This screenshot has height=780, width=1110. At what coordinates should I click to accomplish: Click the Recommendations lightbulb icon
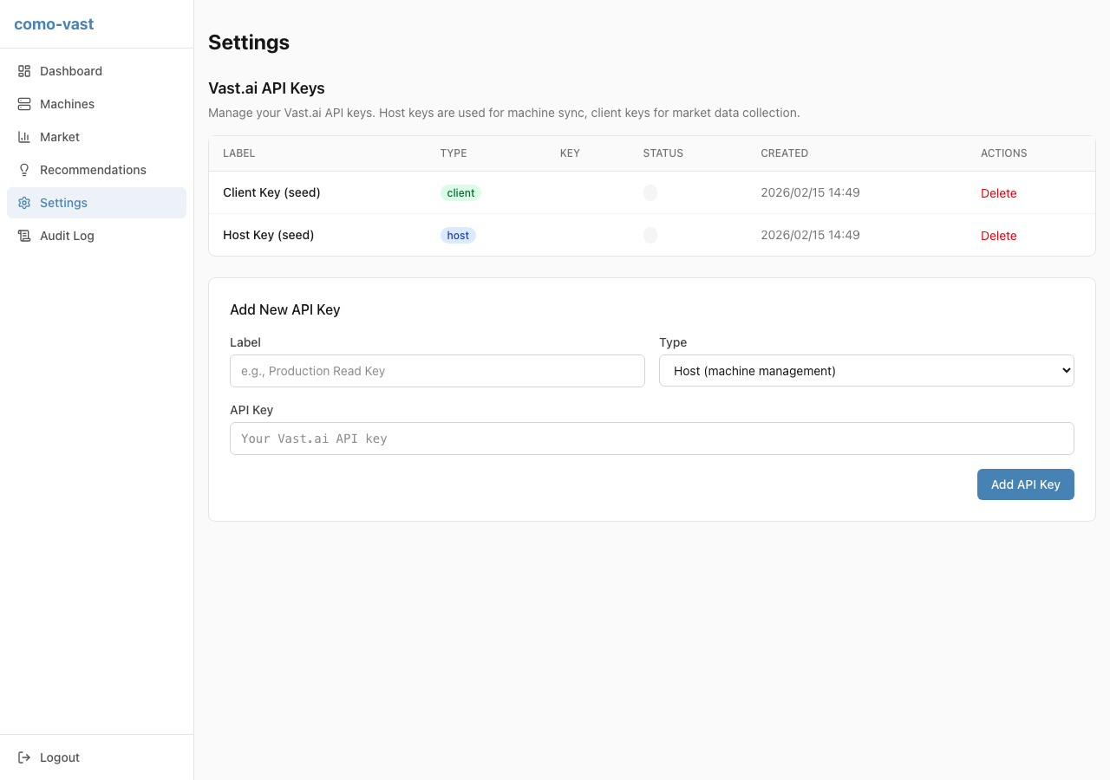24,170
